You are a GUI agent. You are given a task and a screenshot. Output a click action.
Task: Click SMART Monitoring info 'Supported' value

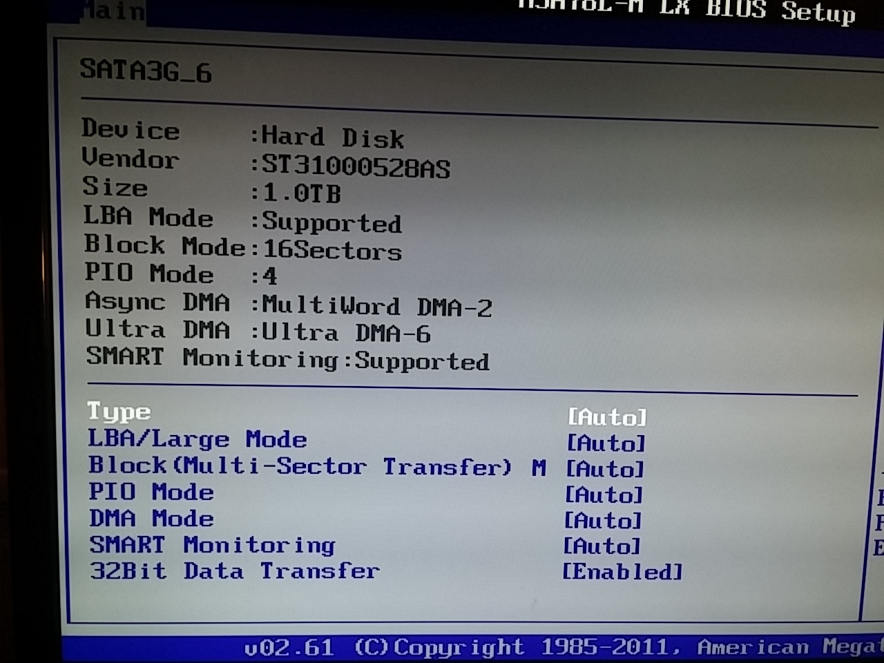[x=422, y=361]
